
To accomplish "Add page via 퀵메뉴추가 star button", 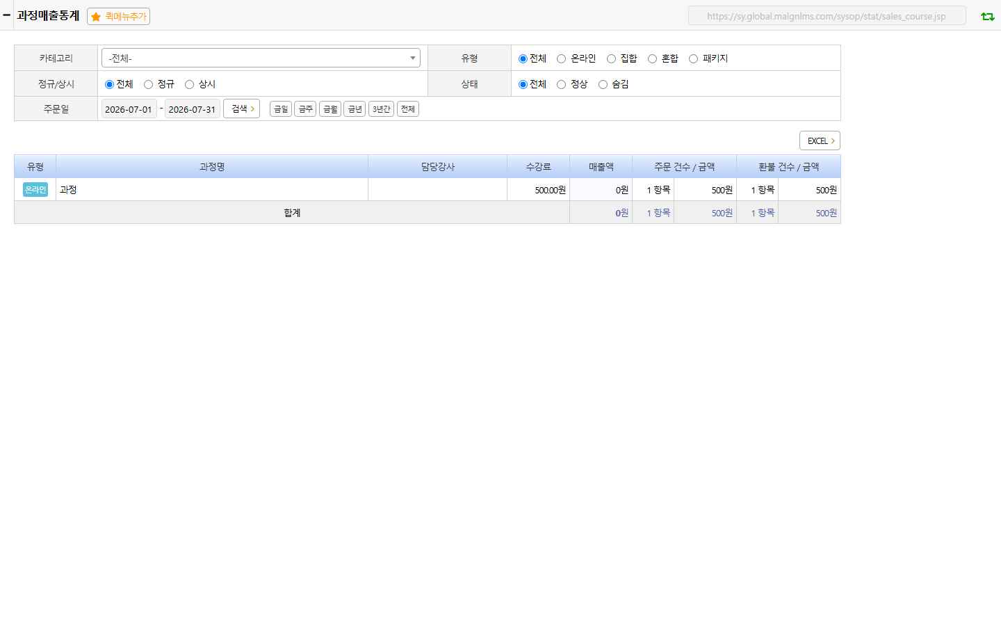I will pos(118,16).
